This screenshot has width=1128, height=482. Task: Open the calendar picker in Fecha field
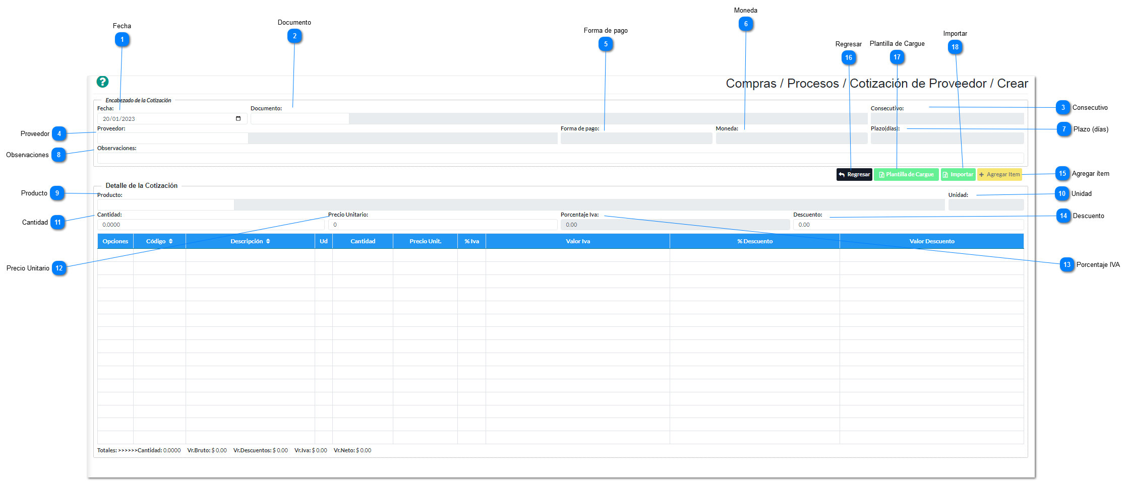[x=238, y=119]
